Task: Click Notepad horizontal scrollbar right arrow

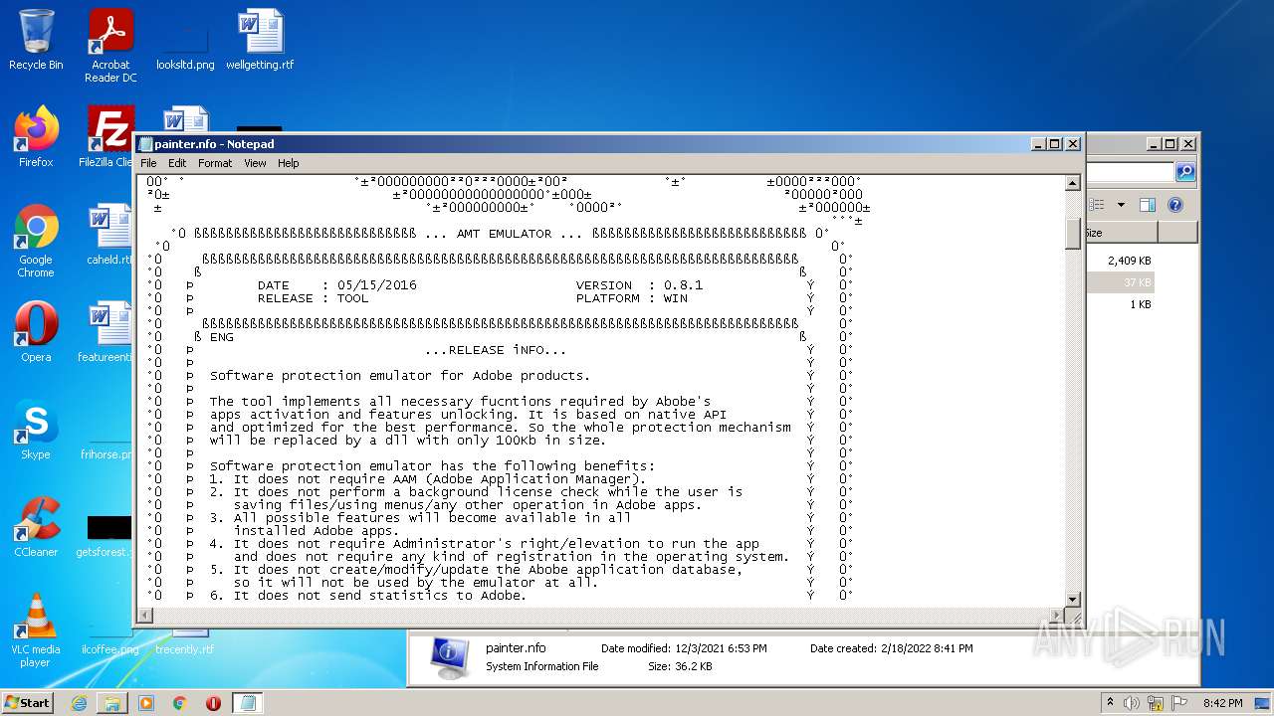Action: (x=1057, y=616)
